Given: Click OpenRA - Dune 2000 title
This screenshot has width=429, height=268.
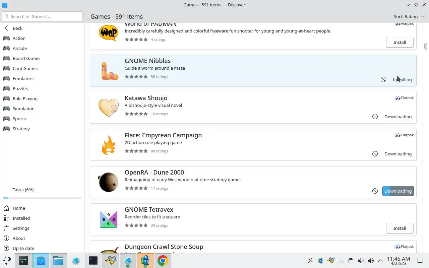Looking at the screenshot, I should (x=154, y=172).
